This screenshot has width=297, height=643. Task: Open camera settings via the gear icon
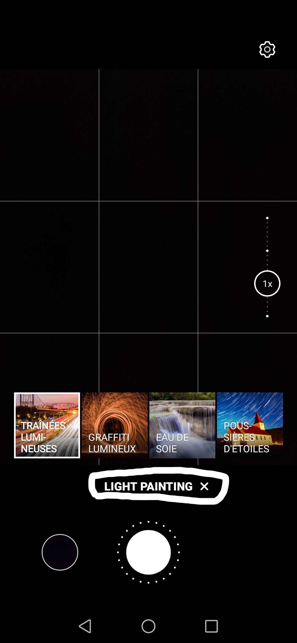click(x=267, y=50)
